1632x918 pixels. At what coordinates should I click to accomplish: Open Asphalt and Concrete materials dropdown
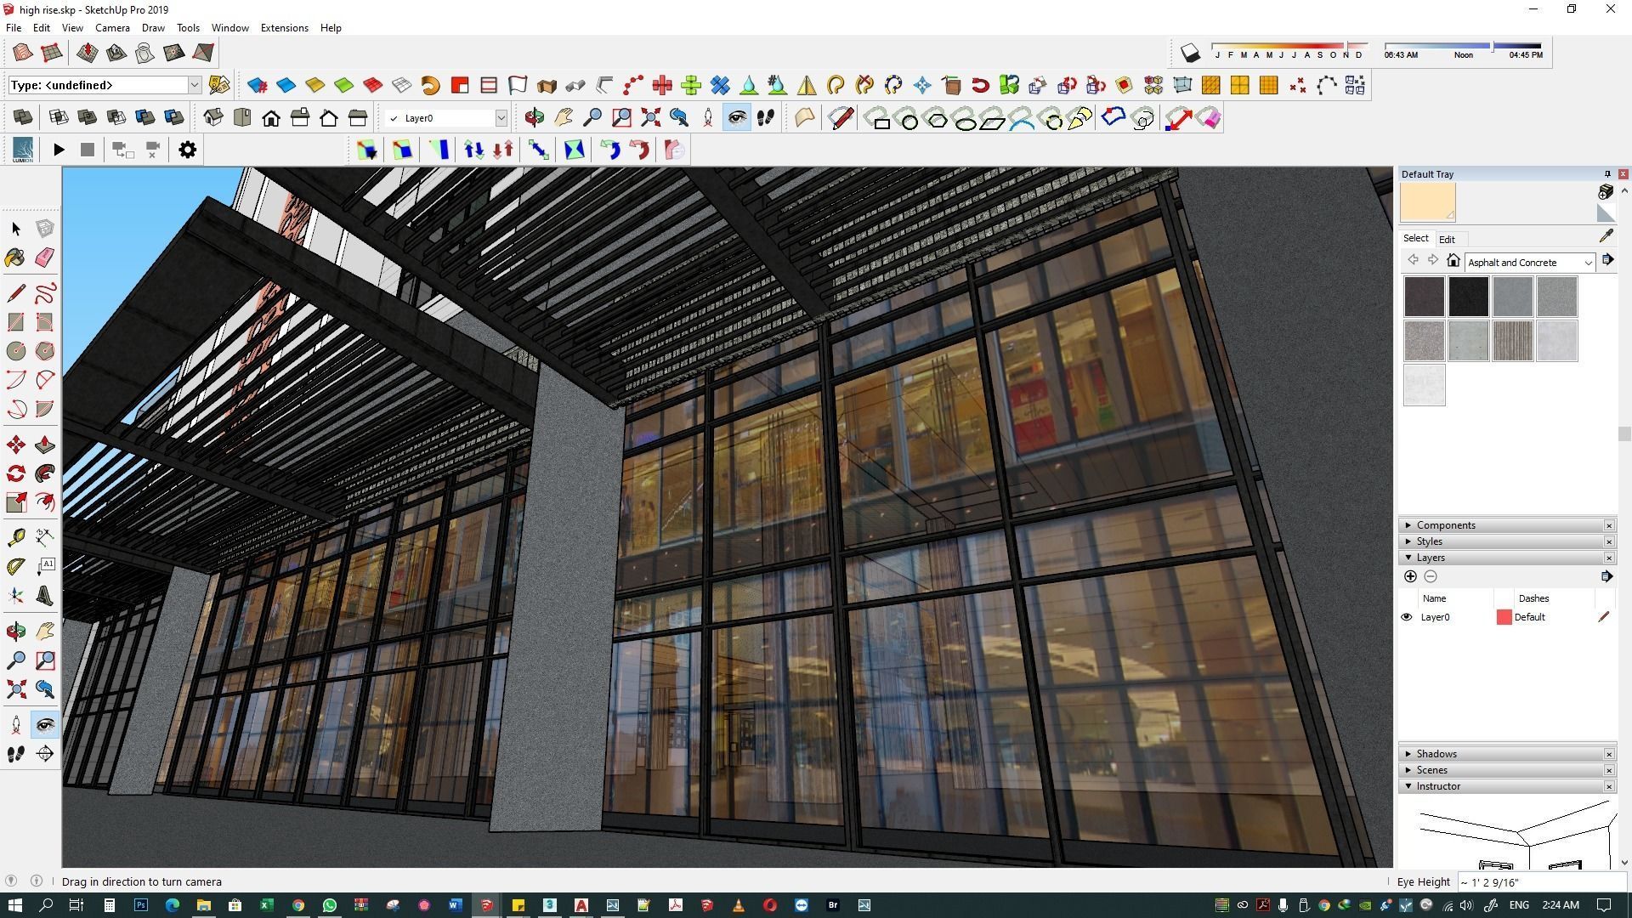click(1587, 263)
